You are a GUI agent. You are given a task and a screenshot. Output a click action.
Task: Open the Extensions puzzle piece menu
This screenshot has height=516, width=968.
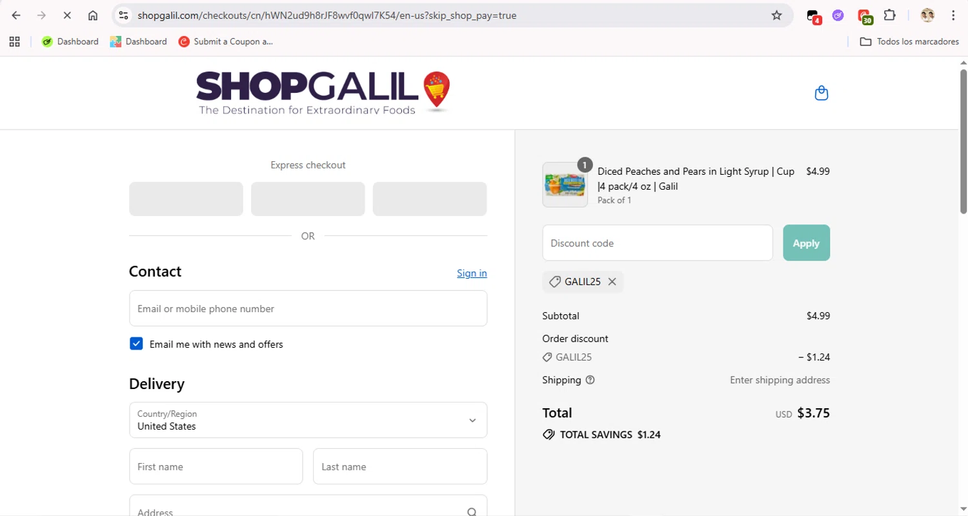tap(889, 15)
